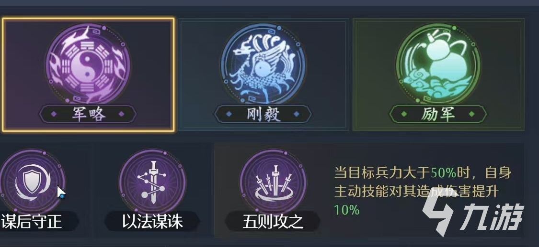Switch to the 励军 label tab
Viewport: 539px width, 247px height.
(438, 115)
